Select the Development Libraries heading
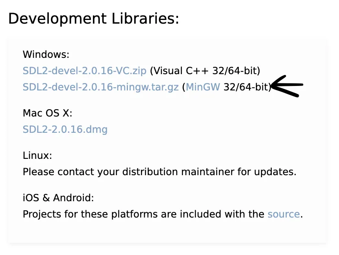The height and width of the screenshot is (255, 339). coord(94,18)
